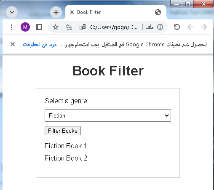Go forward with the right arrow
The width and height of the screenshot is (214, 190).
[204, 27]
